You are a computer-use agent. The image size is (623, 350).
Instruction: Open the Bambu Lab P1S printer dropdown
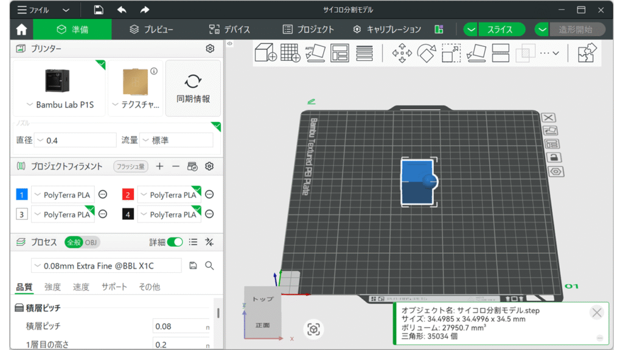(x=60, y=105)
